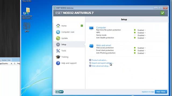172x96 pixels.
Task: Click the Import and export arrows icon
Action: click(x=90, y=63)
